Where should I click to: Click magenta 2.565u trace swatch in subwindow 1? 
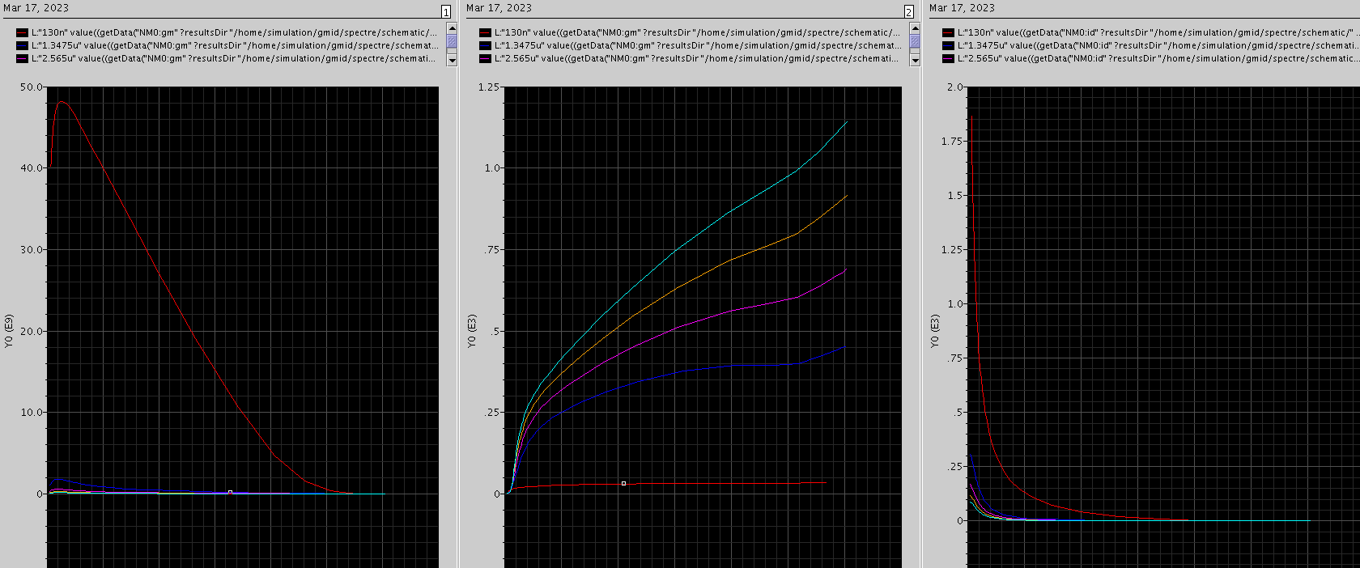tap(23, 59)
